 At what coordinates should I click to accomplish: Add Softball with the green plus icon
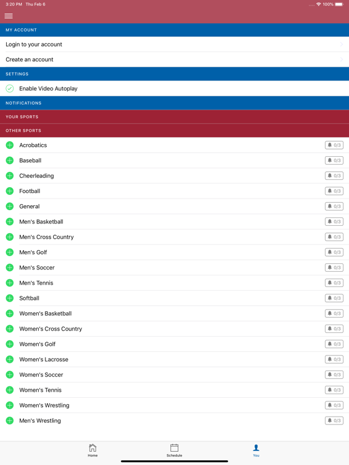click(10, 298)
